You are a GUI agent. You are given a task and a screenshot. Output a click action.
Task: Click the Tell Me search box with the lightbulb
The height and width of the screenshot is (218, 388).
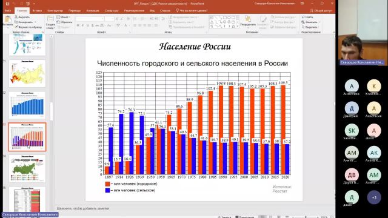click(x=192, y=11)
